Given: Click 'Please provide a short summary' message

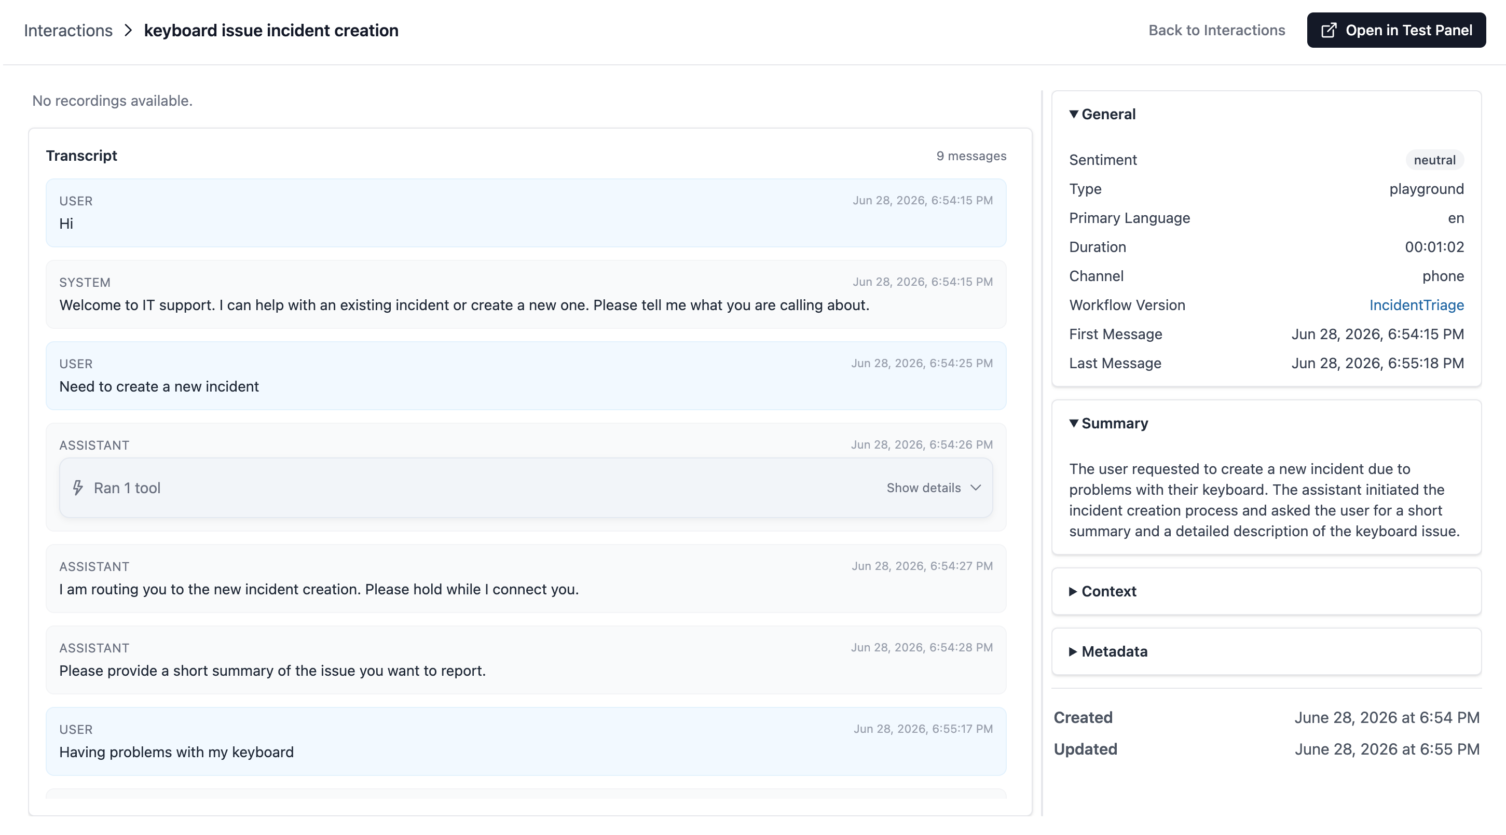Looking at the screenshot, I should pos(526,660).
